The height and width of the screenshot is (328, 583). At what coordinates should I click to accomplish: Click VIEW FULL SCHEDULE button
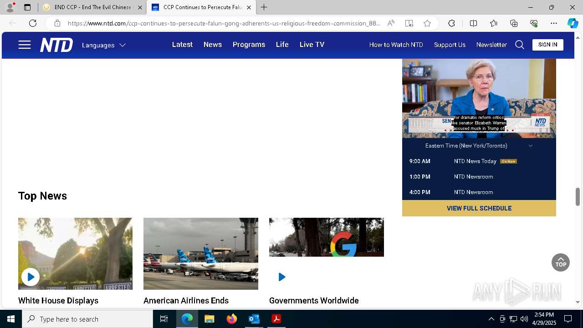point(479,208)
